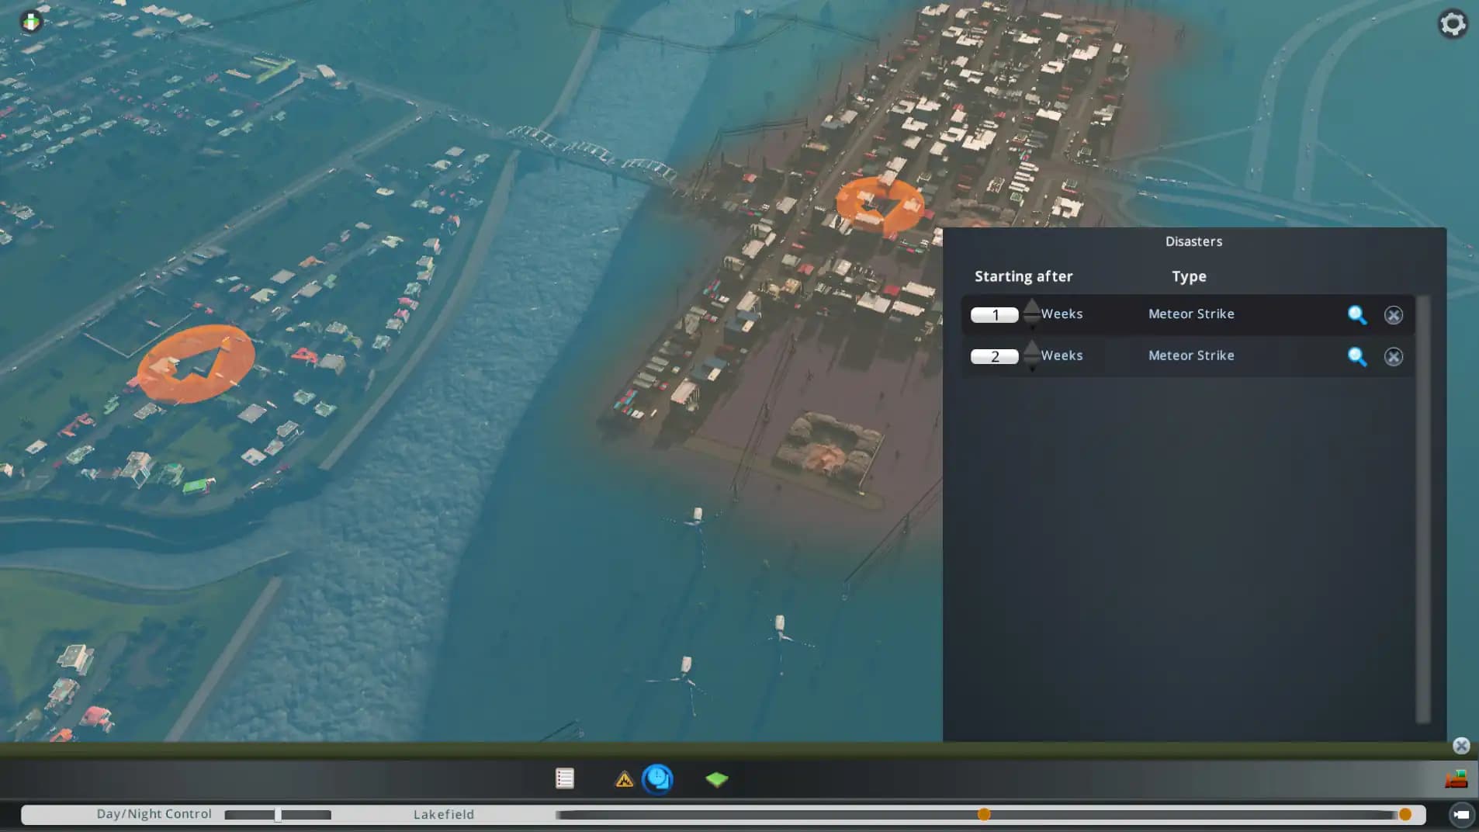1479x832 pixels.
Task: Remove the second Meteor Strike disaster
Action: [1394, 357]
